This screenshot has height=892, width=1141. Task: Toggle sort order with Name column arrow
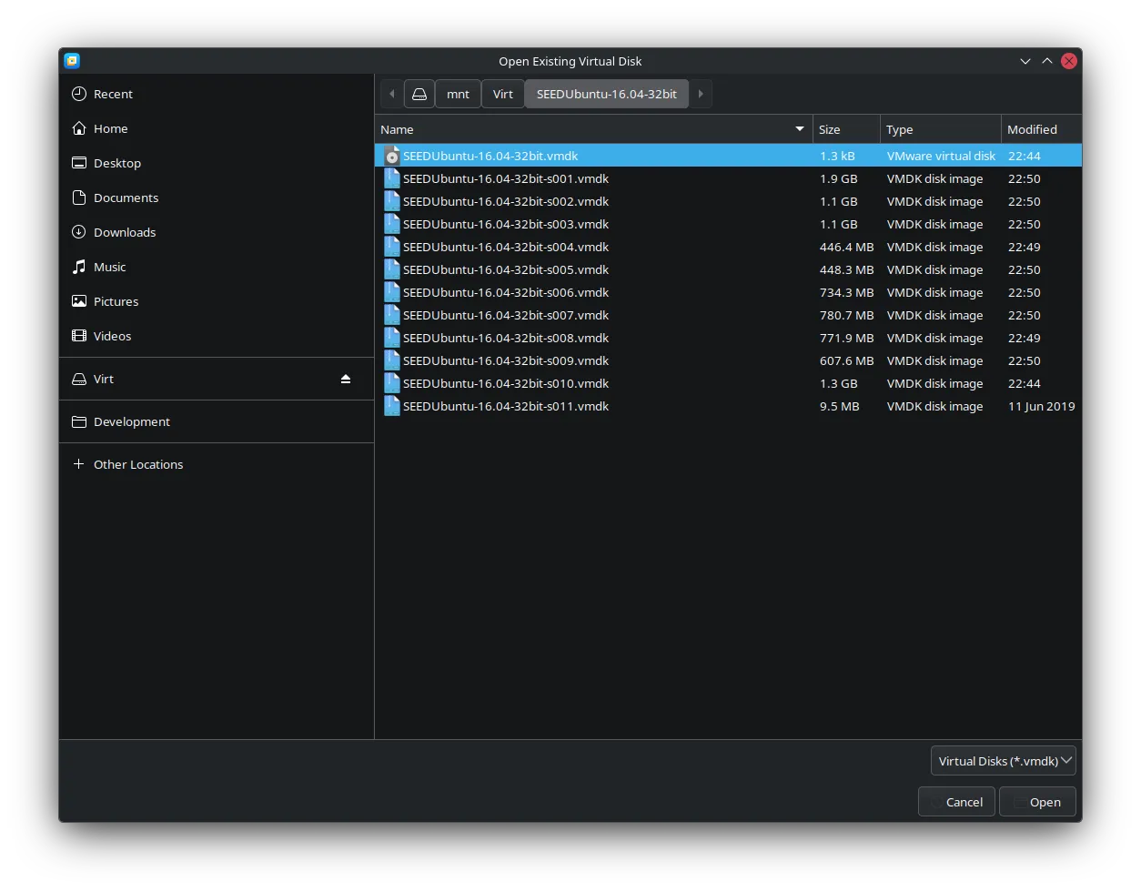point(800,129)
